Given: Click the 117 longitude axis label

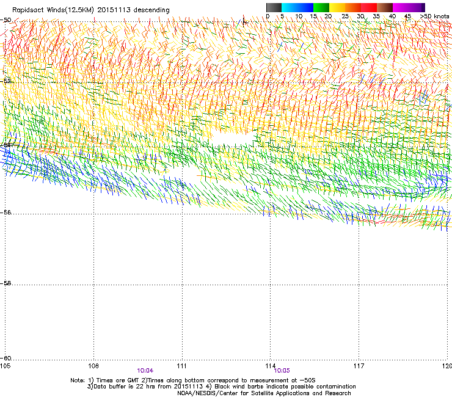Looking at the screenshot, I should 359,366.
